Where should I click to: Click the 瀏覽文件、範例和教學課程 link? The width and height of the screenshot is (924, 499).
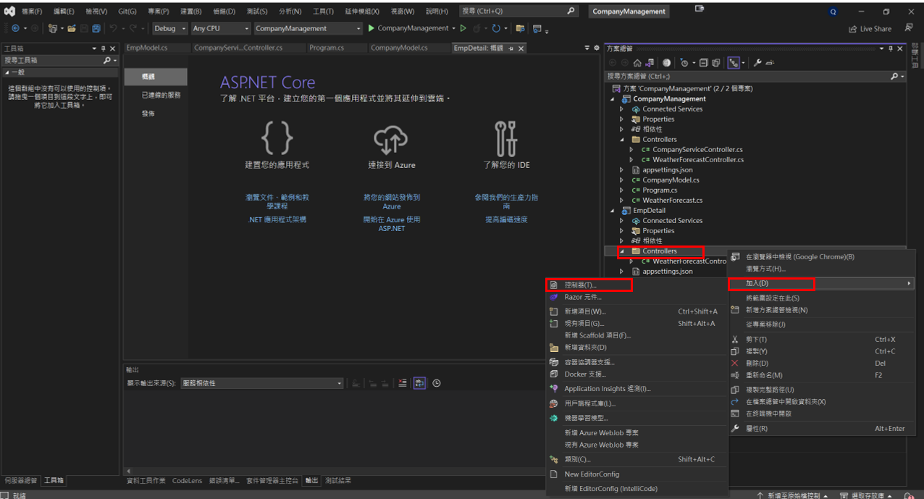click(x=277, y=201)
